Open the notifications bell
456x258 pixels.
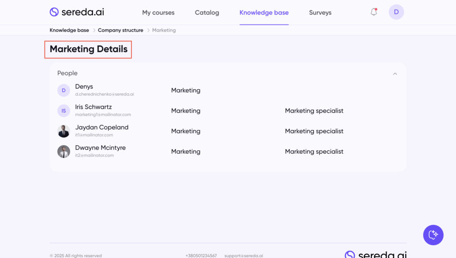point(374,12)
